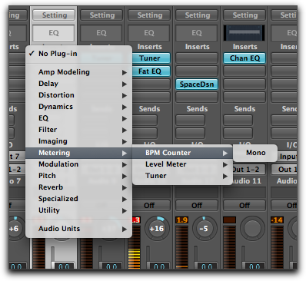The height and width of the screenshot is (281, 306).
Task: Open the SpaceDsn insert plug-in
Action: pos(197,84)
